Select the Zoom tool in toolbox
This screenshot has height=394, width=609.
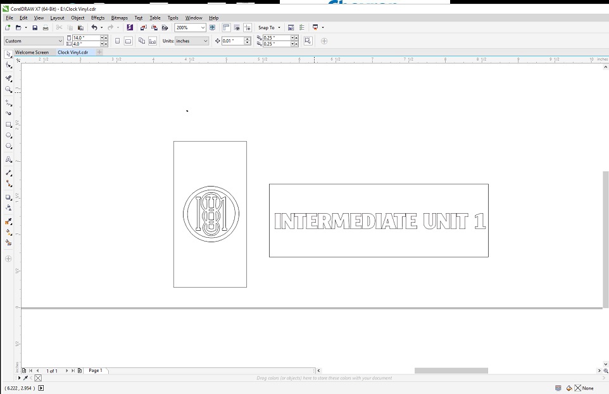(8, 89)
